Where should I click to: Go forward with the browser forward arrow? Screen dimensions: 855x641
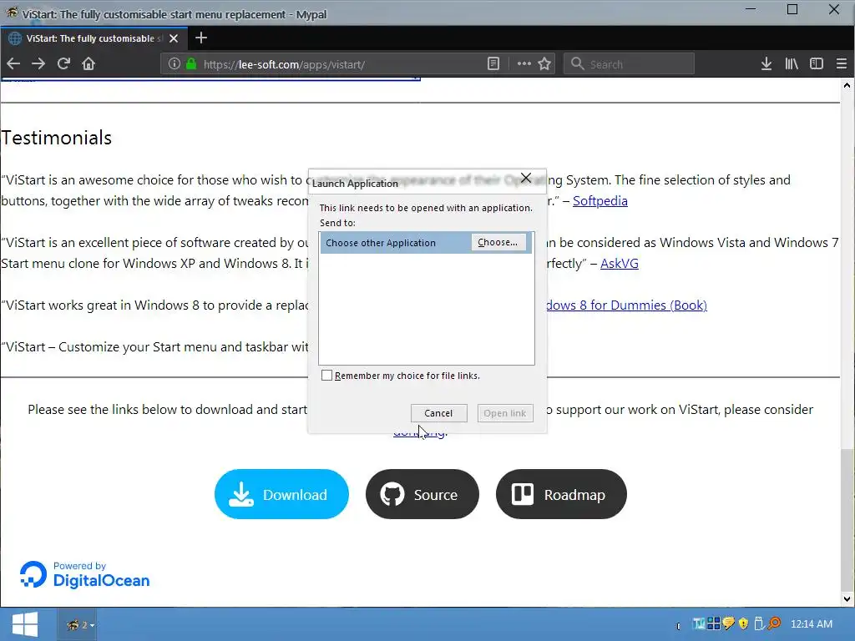click(x=38, y=63)
